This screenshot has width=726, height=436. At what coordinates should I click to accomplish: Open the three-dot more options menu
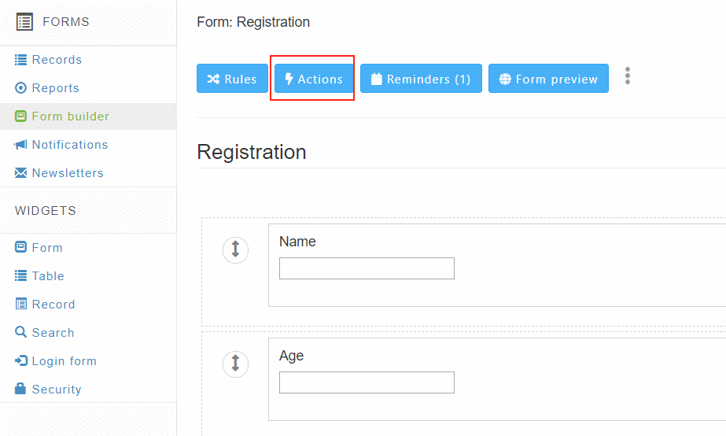tap(628, 76)
